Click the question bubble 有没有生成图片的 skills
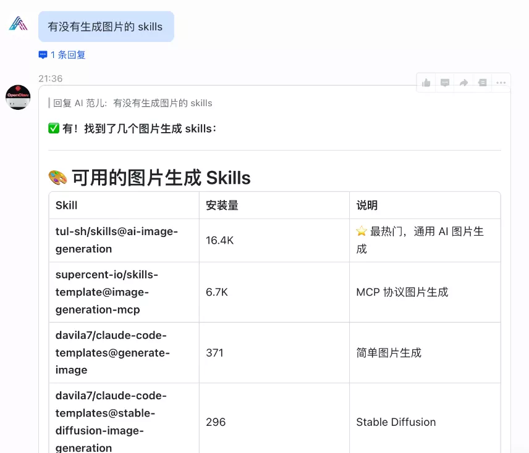This screenshot has width=529, height=453. (x=106, y=26)
